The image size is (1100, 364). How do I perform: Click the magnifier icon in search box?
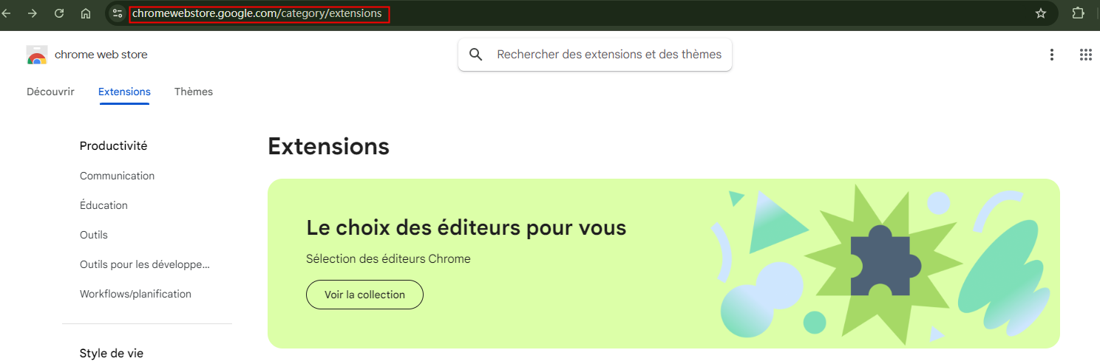(476, 55)
